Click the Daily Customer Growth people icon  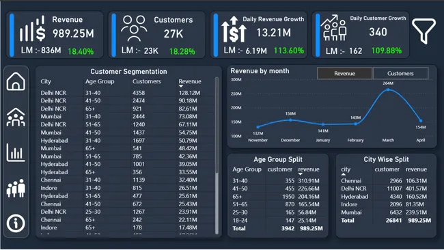[333, 27]
